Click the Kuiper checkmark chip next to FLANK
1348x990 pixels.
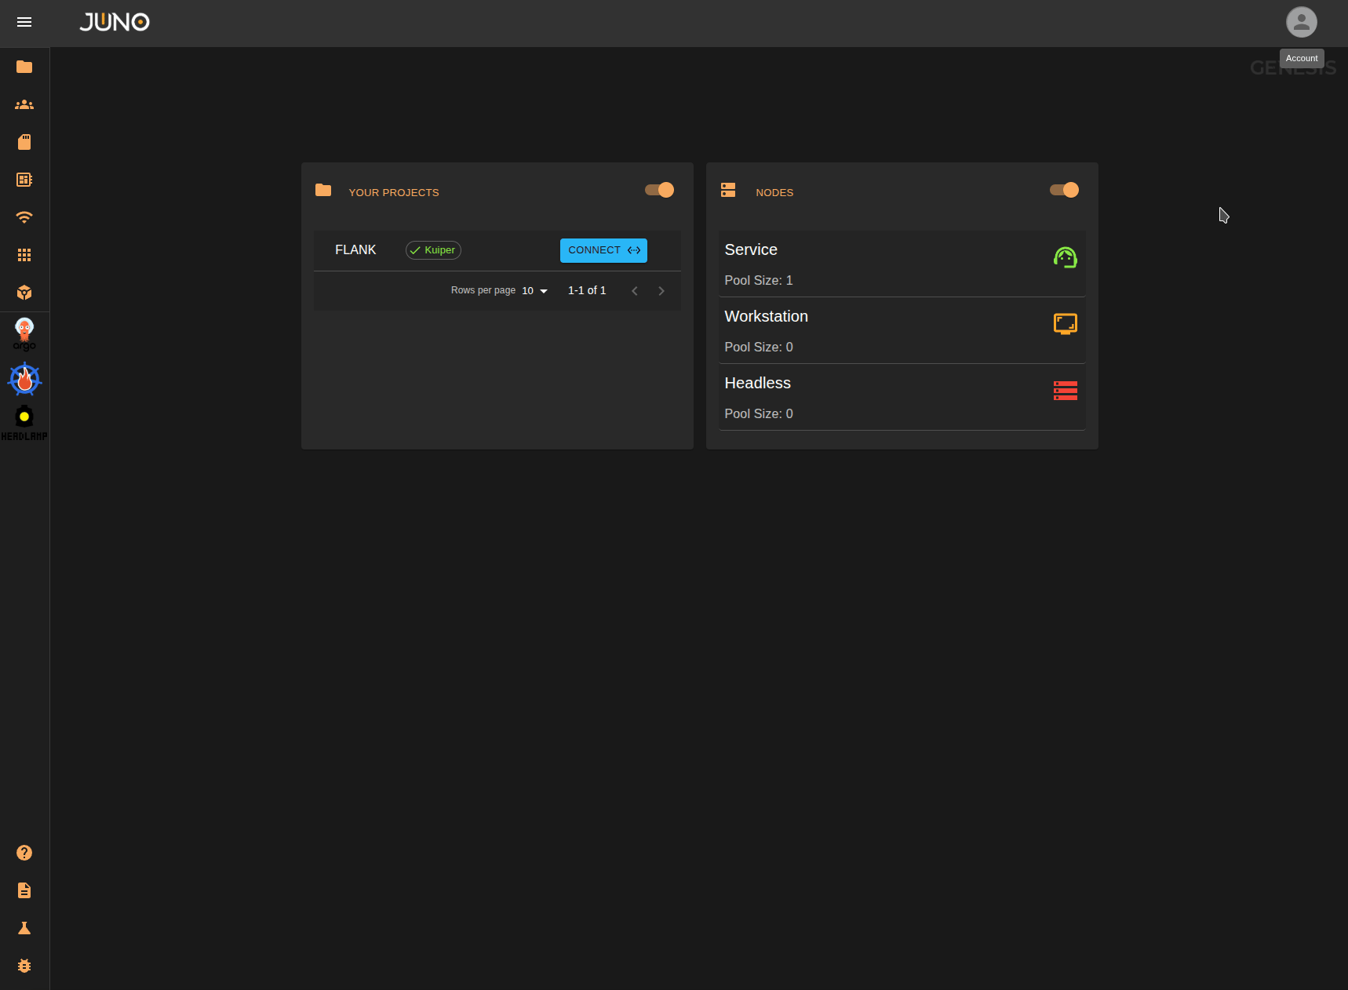[432, 249]
